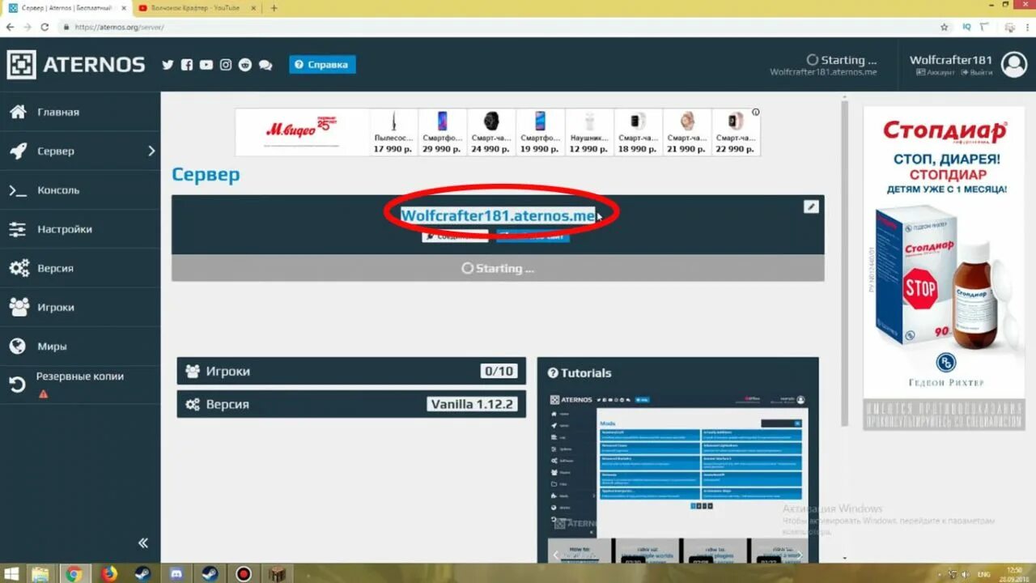
Task: Click the Выйти logout link
Action: 976,72
